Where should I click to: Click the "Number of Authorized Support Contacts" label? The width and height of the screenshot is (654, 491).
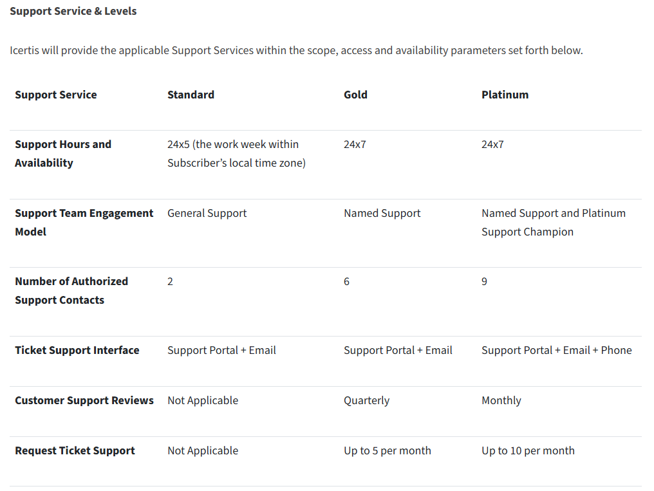71,290
